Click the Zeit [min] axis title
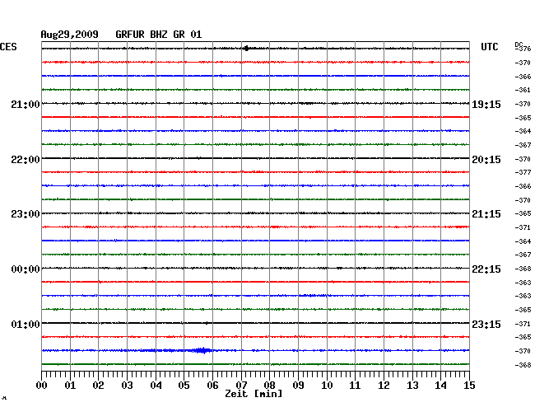535x407 pixels. coord(254,394)
